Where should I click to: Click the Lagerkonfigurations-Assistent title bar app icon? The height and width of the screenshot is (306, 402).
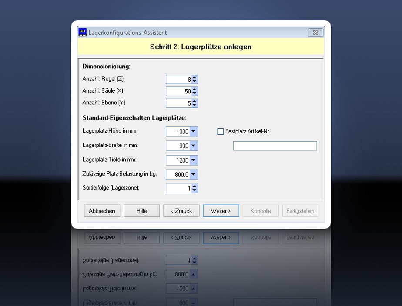click(x=83, y=32)
